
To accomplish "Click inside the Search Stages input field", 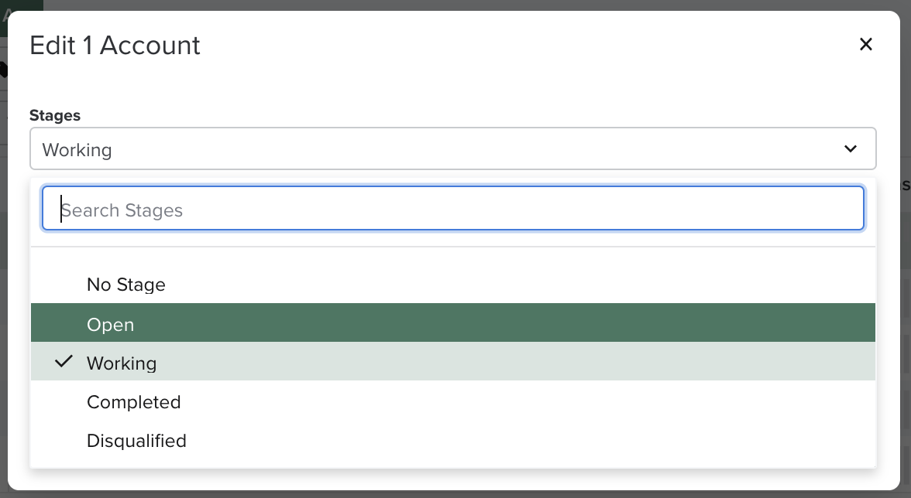I will pyautogui.click(x=452, y=208).
